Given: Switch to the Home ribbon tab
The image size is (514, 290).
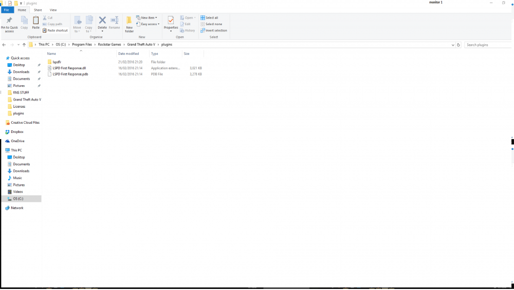Looking at the screenshot, I should click(x=22, y=10).
